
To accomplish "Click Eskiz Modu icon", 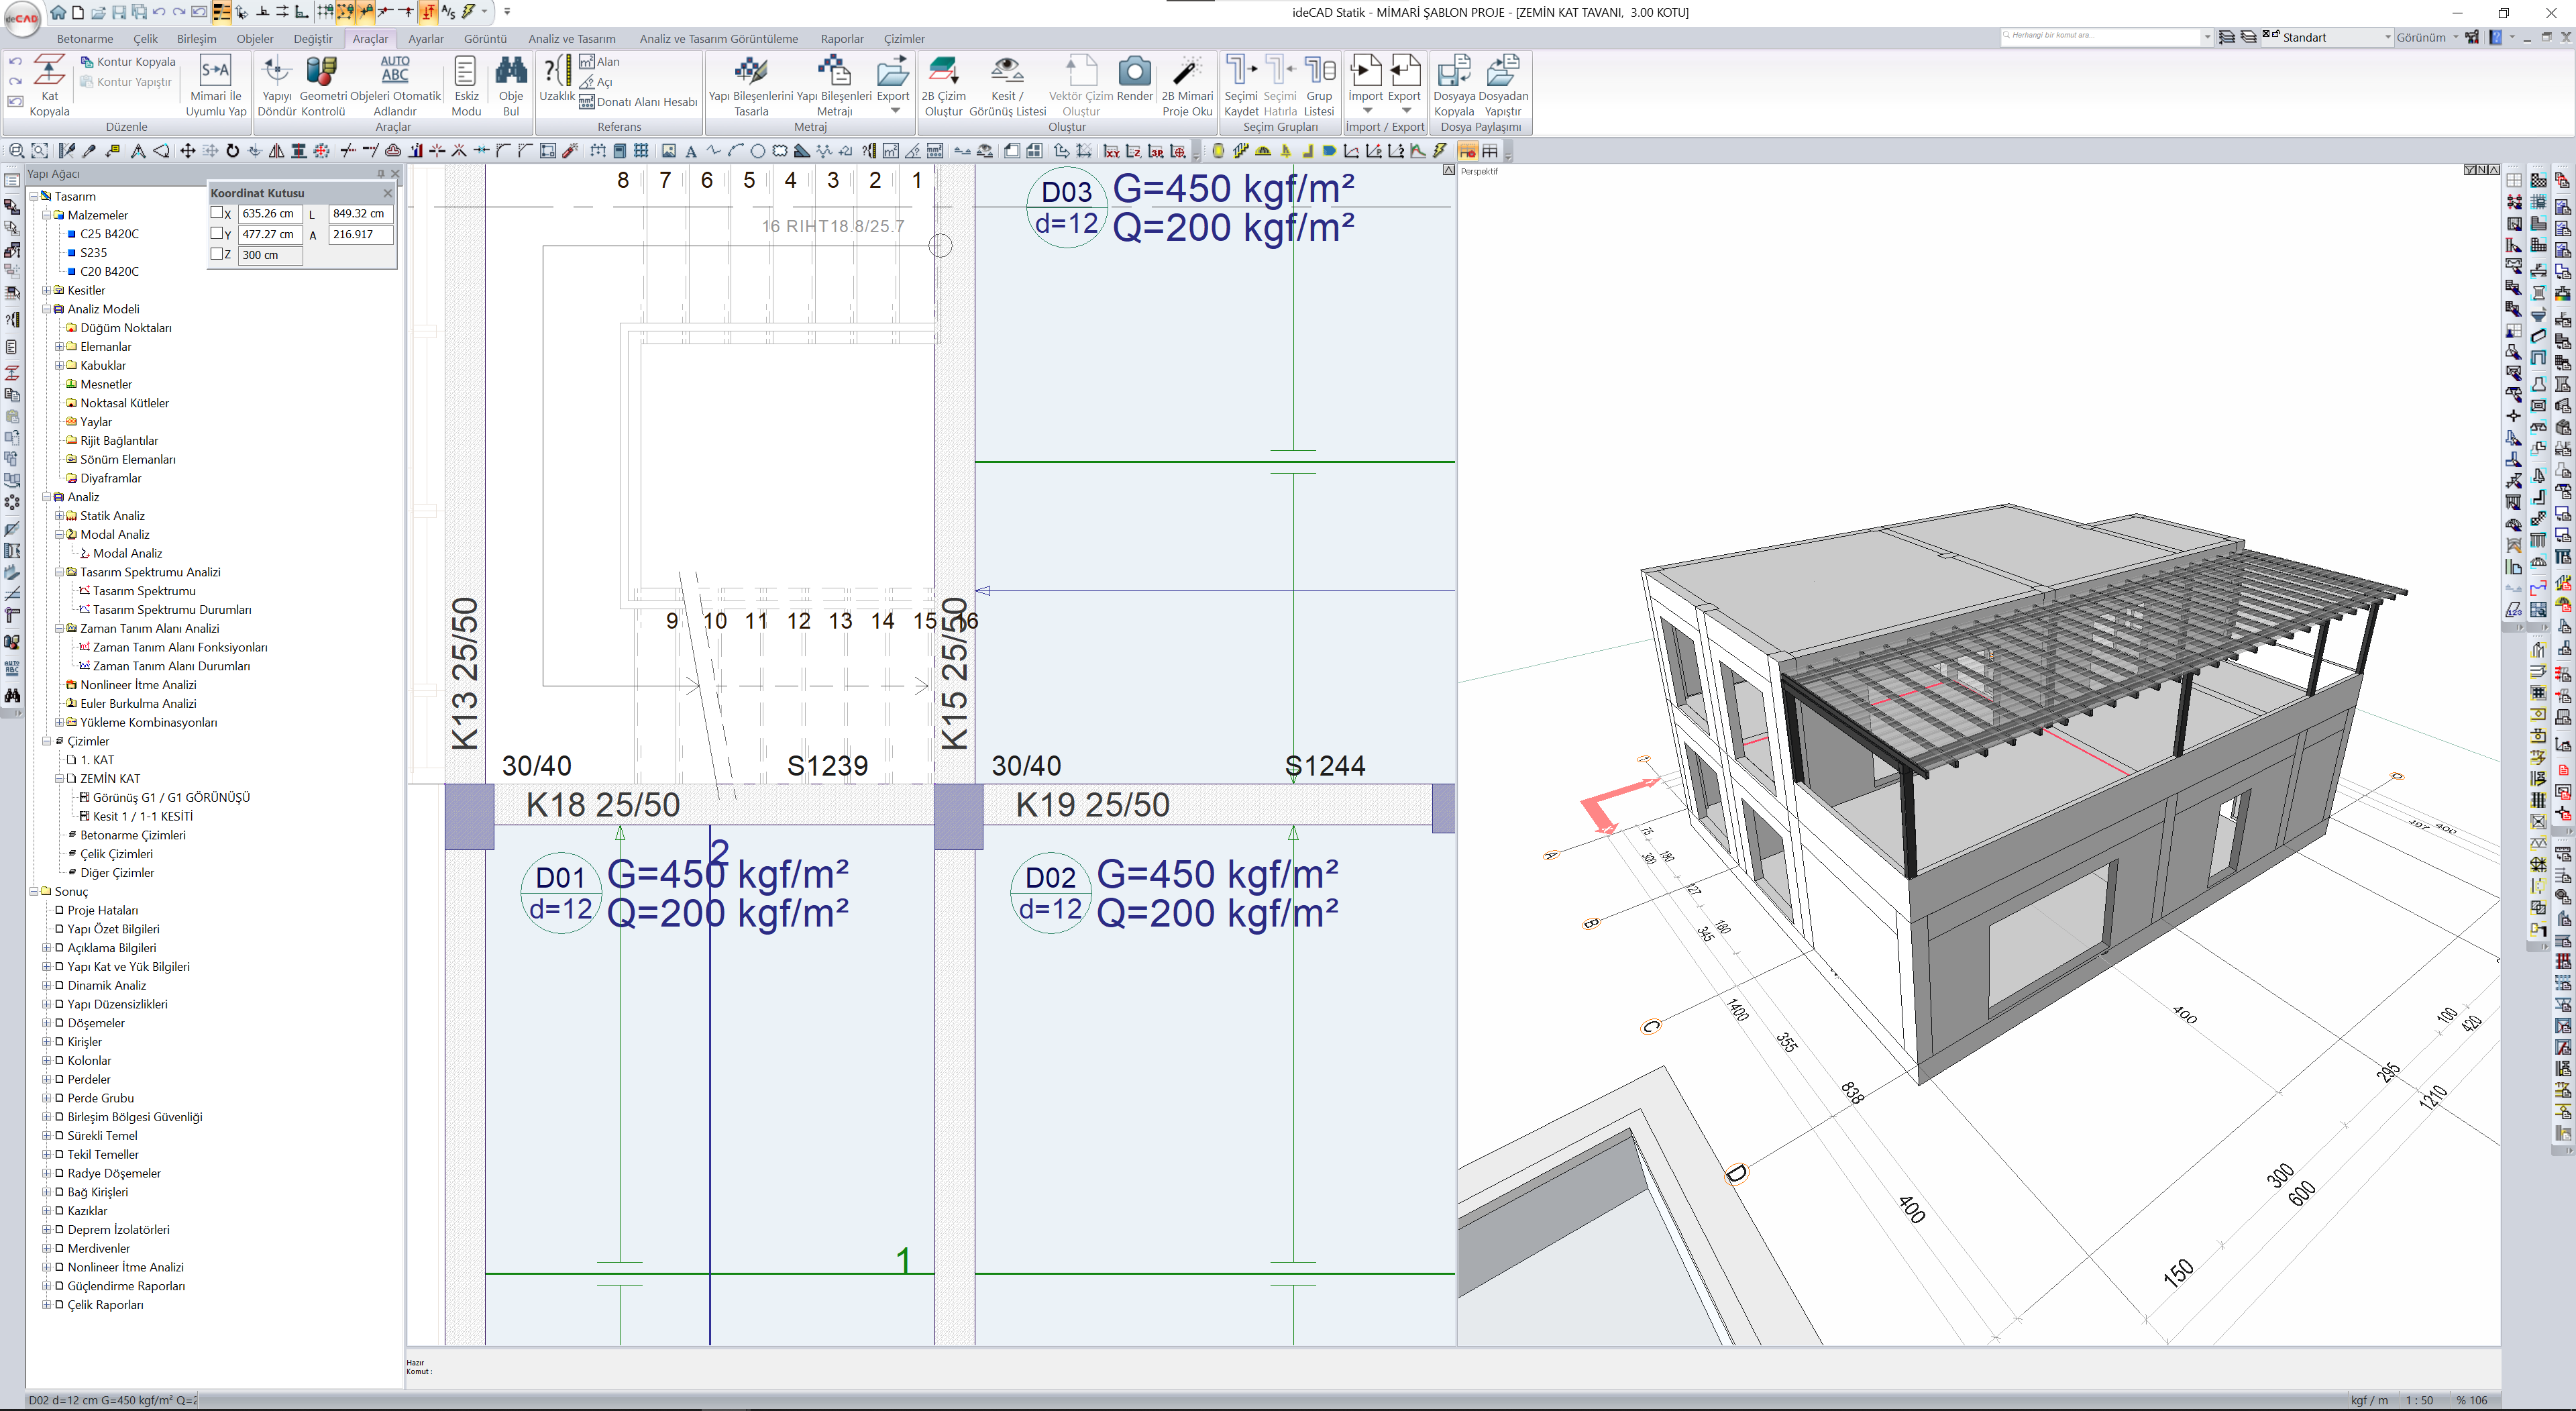I will (x=465, y=72).
